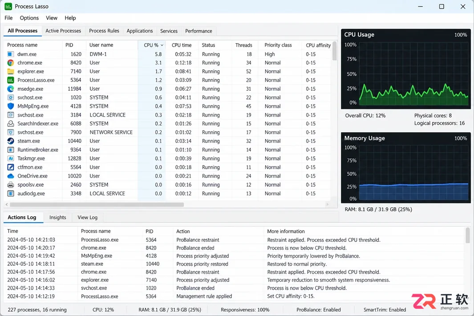Click High priority class for dwm.exe
474x316 pixels.
(x=270, y=54)
